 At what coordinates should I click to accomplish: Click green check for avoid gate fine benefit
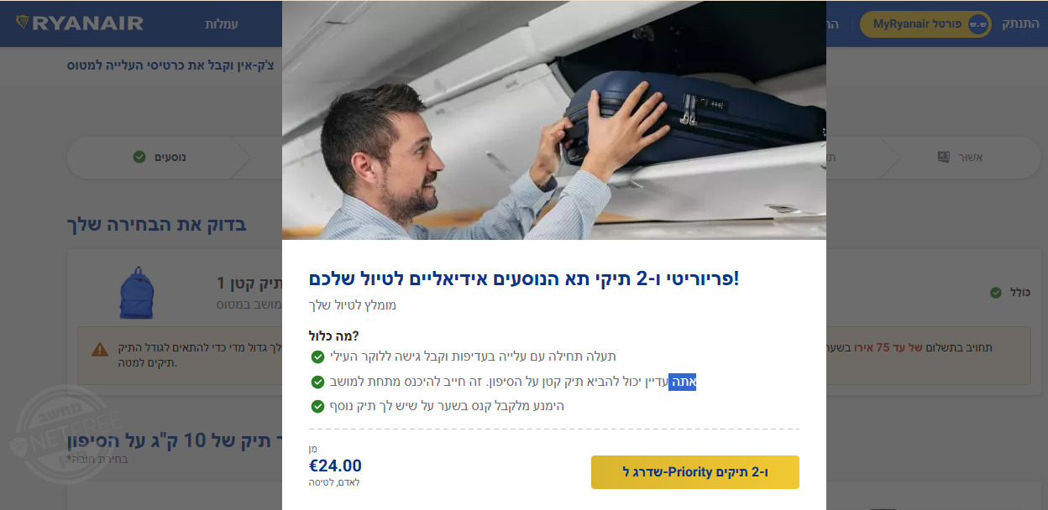(x=317, y=406)
